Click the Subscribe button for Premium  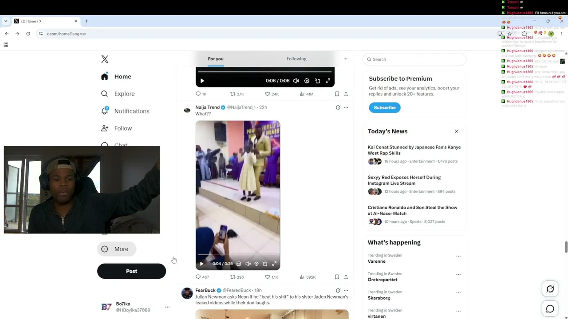tap(385, 108)
